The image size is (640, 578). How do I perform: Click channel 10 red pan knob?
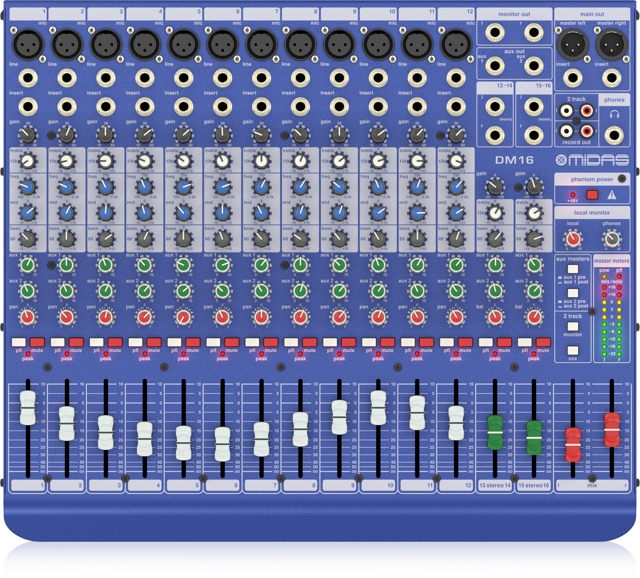378,317
